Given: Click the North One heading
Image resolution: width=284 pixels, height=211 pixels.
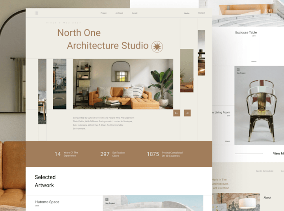Looking at the screenshot, I should (x=79, y=33).
